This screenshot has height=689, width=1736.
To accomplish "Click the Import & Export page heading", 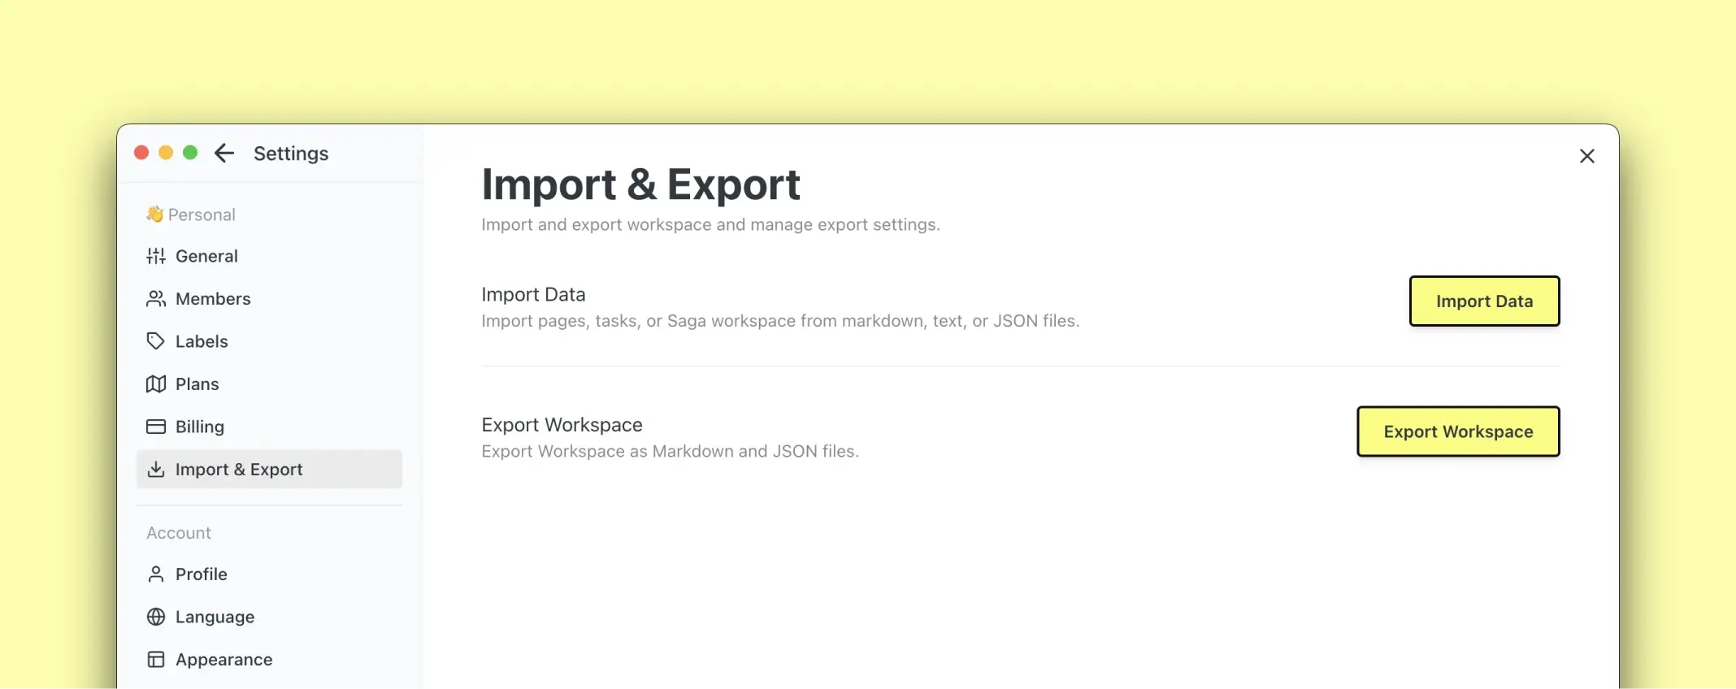I will click(640, 184).
